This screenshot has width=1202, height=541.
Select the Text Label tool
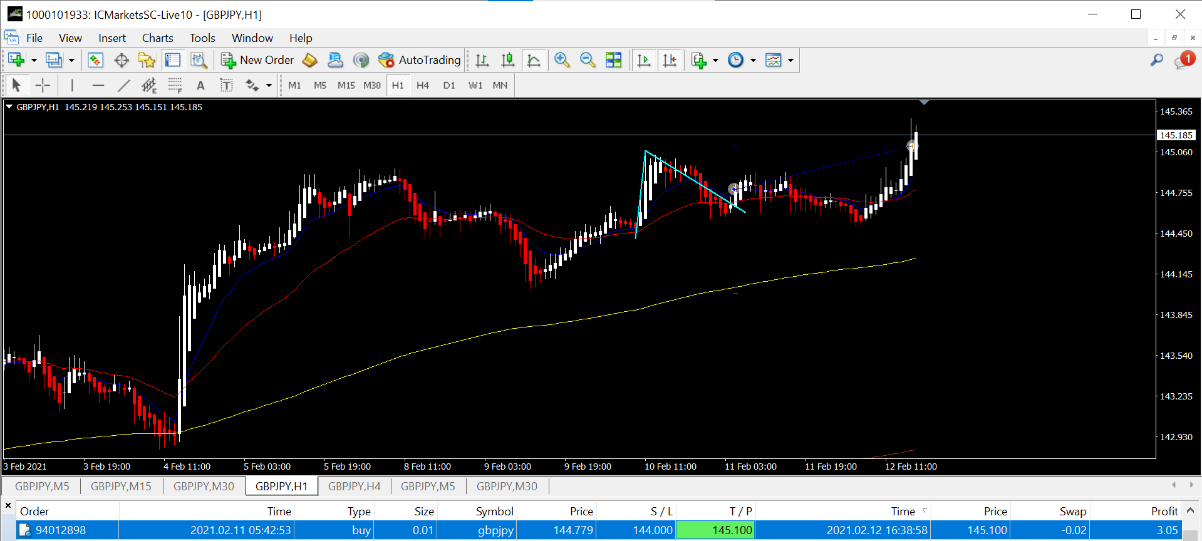coord(226,85)
